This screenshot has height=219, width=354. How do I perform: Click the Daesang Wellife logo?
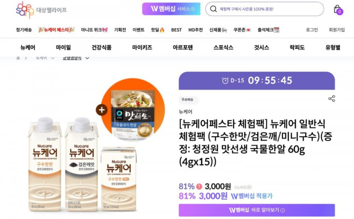click(x=41, y=10)
